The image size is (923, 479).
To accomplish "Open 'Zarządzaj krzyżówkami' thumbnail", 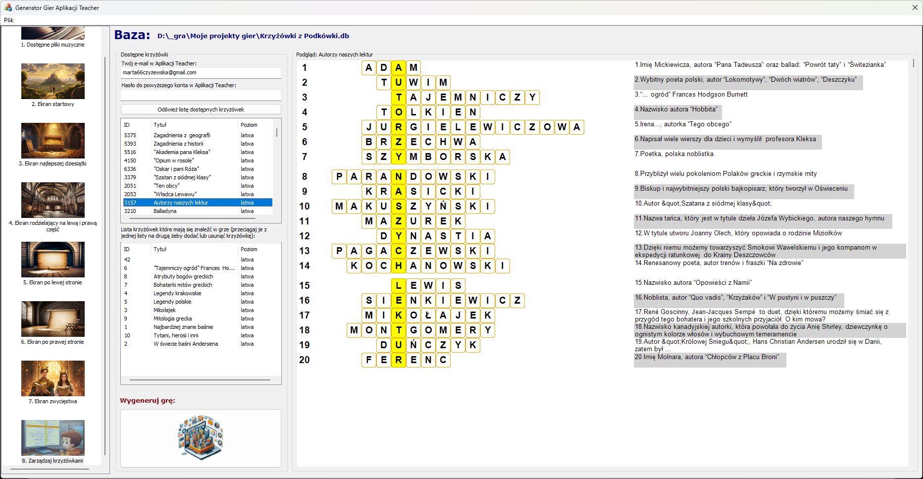I will [x=53, y=438].
